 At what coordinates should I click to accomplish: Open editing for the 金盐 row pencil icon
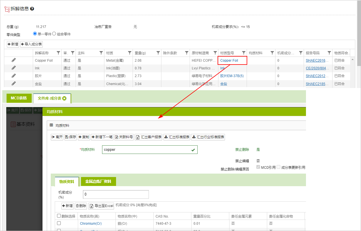[x=14, y=83]
